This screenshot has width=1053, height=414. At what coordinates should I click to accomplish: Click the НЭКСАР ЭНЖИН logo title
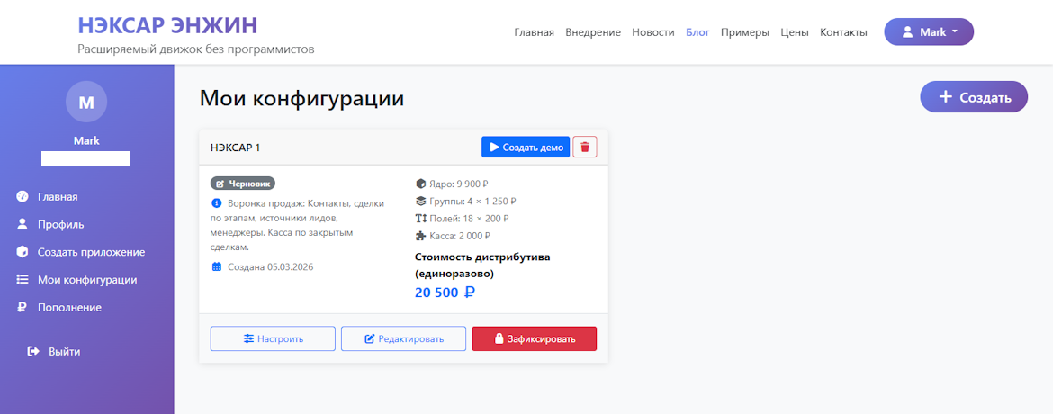[167, 25]
